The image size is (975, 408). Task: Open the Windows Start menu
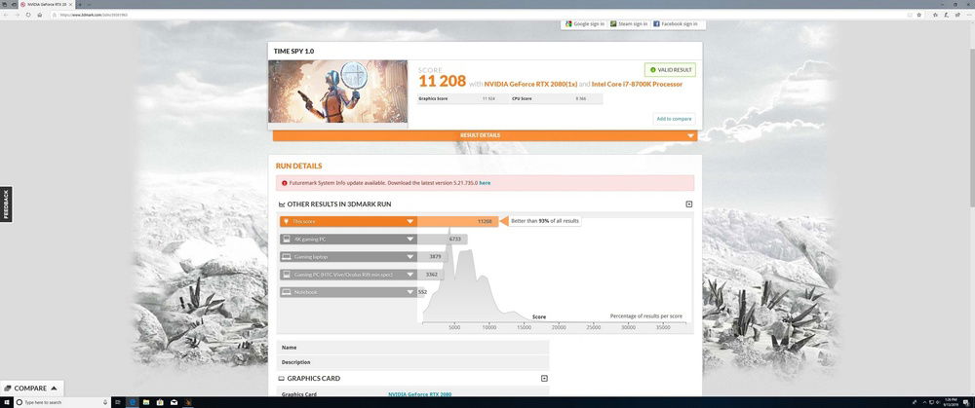tap(6, 402)
